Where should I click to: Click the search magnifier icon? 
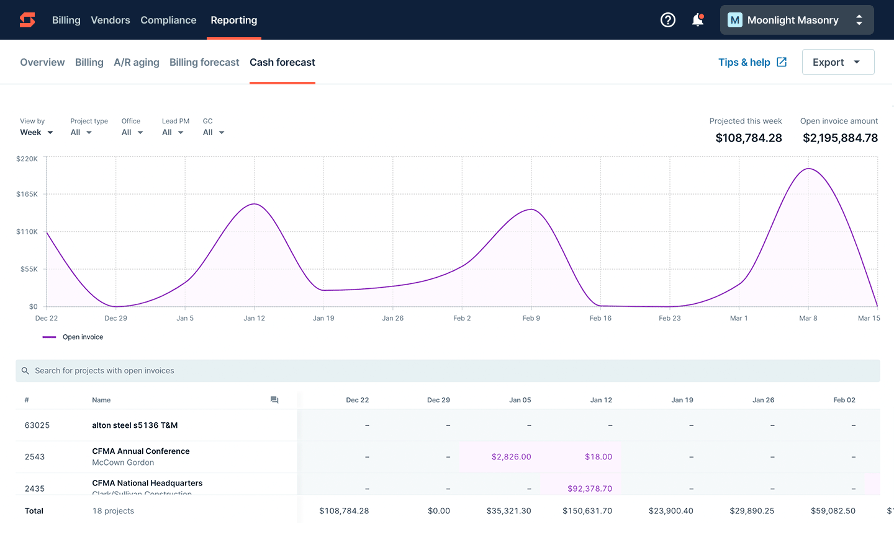point(25,370)
